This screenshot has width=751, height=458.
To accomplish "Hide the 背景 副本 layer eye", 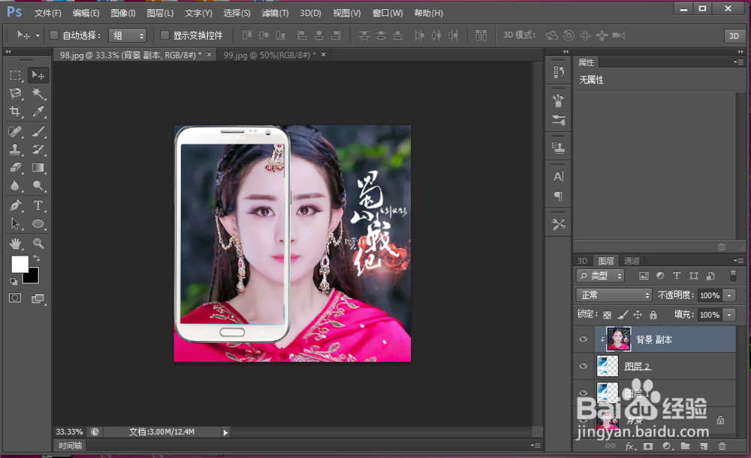I will tap(583, 340).
